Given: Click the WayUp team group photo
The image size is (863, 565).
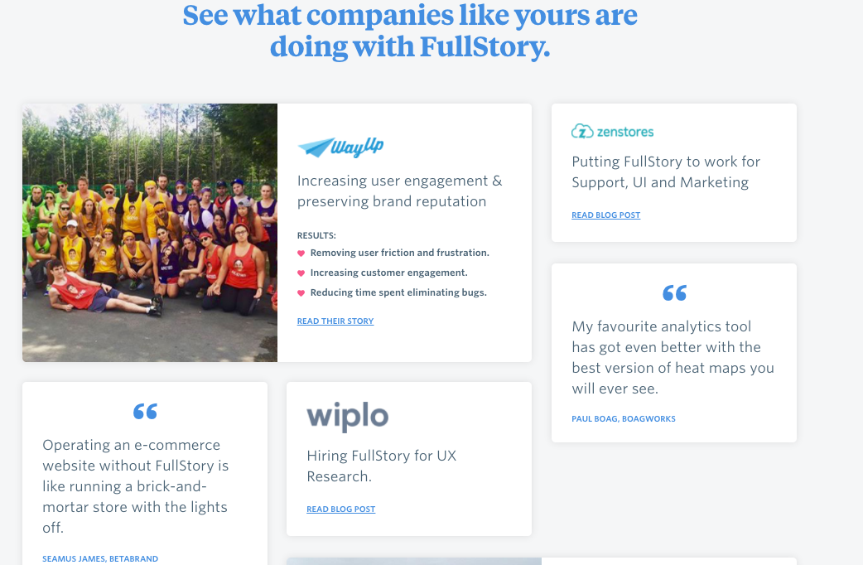Looking at the screenshot, I should tap(150, 233).
